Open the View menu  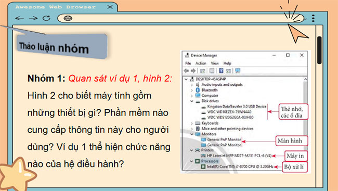214,63
